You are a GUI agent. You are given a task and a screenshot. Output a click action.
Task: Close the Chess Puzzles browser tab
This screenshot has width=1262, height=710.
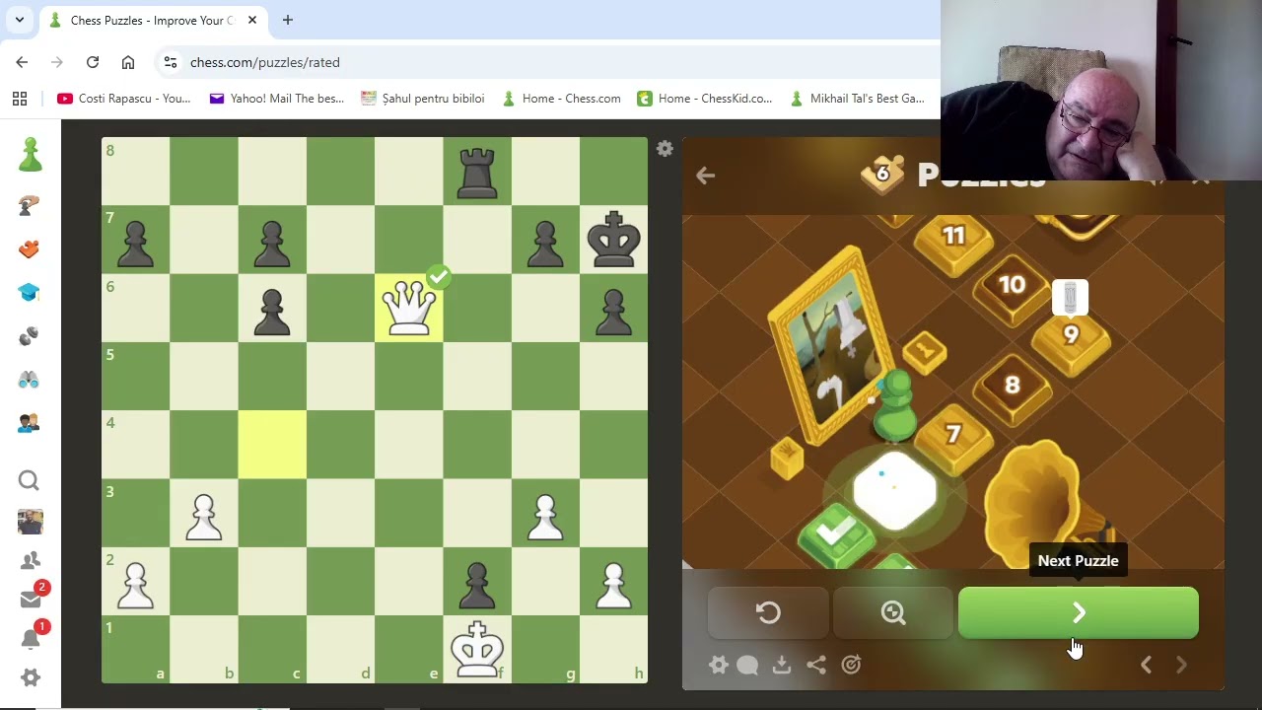(x=252, y=20)
